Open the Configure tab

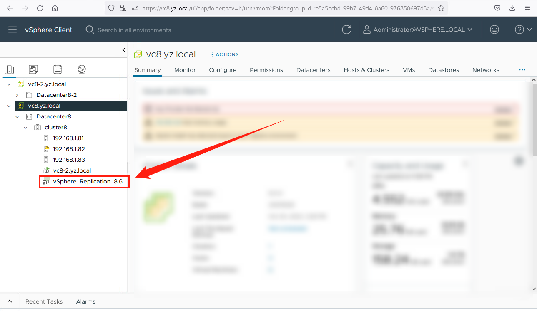tap(223, 70)
